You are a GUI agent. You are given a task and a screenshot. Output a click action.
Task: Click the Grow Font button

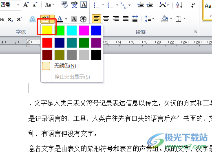point(26,5)
